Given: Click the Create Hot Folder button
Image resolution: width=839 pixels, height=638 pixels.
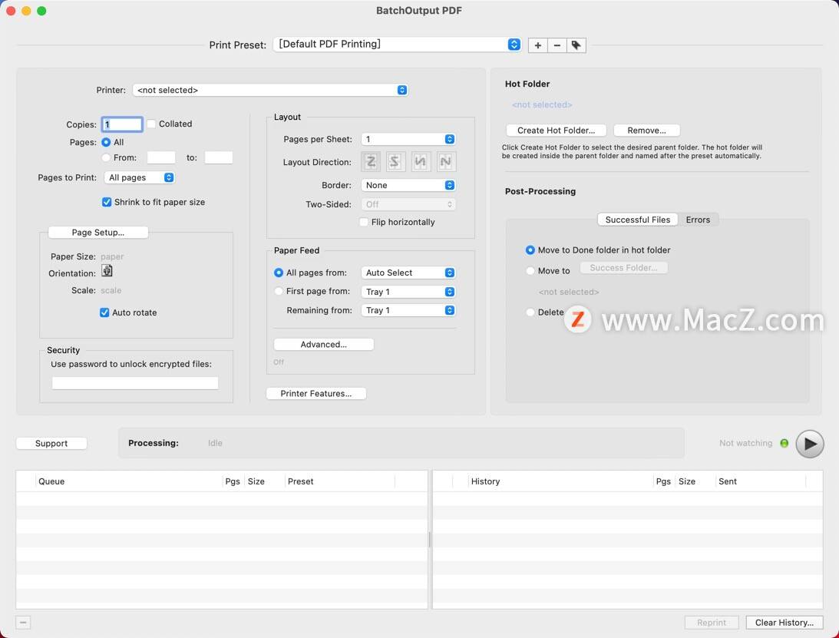Looking at the screenshot, I should 556,131.
